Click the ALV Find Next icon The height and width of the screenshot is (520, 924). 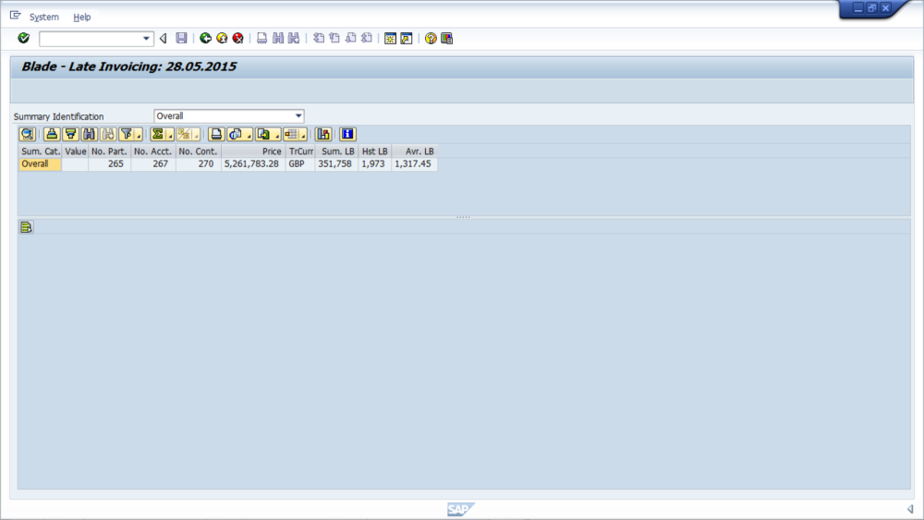[108, 134]
